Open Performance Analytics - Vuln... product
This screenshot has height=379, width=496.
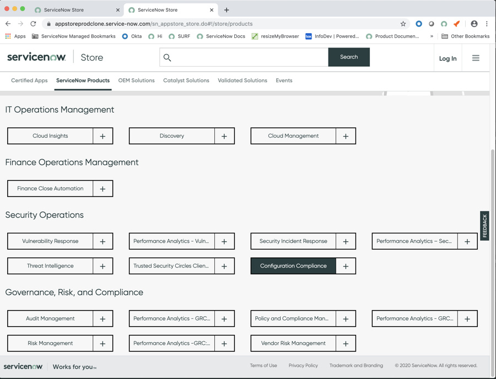pyautogui.click(x=172, y=241)
